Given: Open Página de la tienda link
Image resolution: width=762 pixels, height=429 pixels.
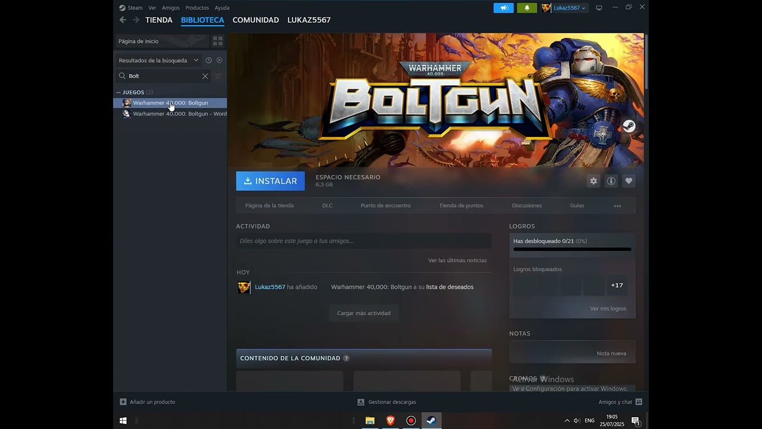Looking at the screenshot, I should pos(270,206).
